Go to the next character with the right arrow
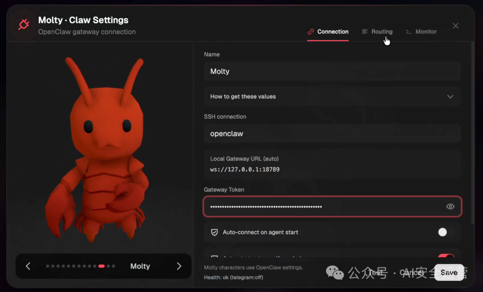Image resolution: width=483 pixels, height=292 pixels. click(x=179, y=266)
